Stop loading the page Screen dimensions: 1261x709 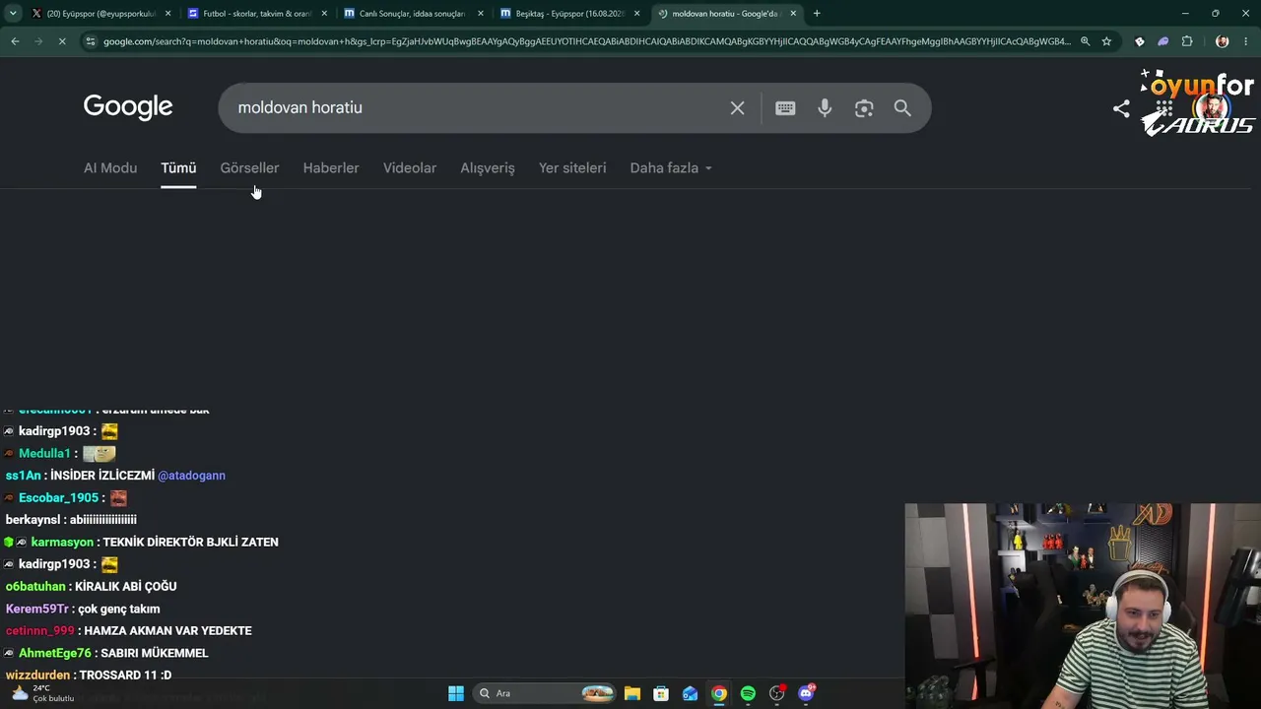pos(61,41)
